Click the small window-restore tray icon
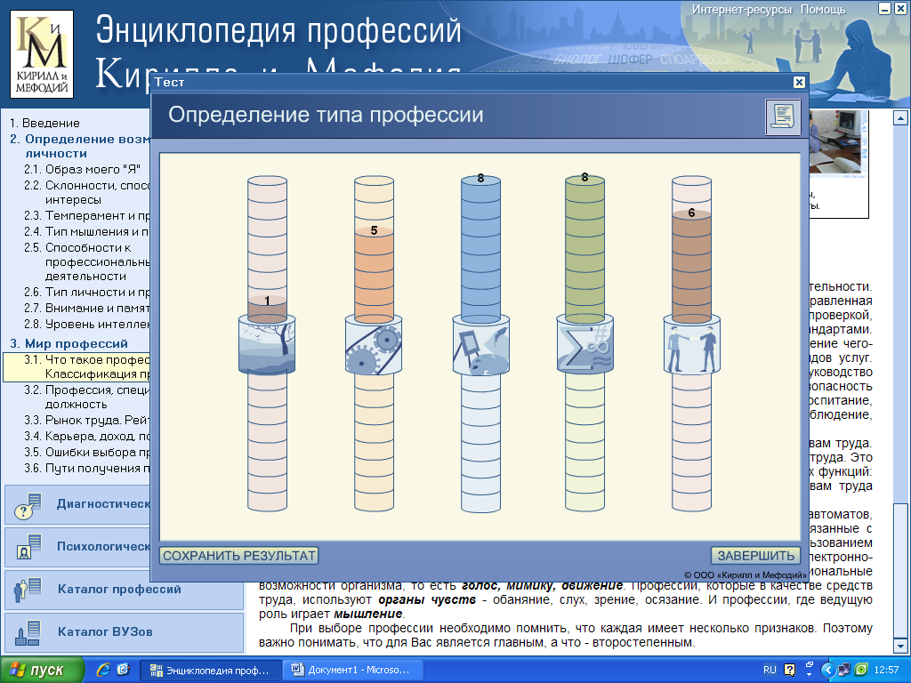The width and height of the screenshot is (911, 683). coord(810,664)
